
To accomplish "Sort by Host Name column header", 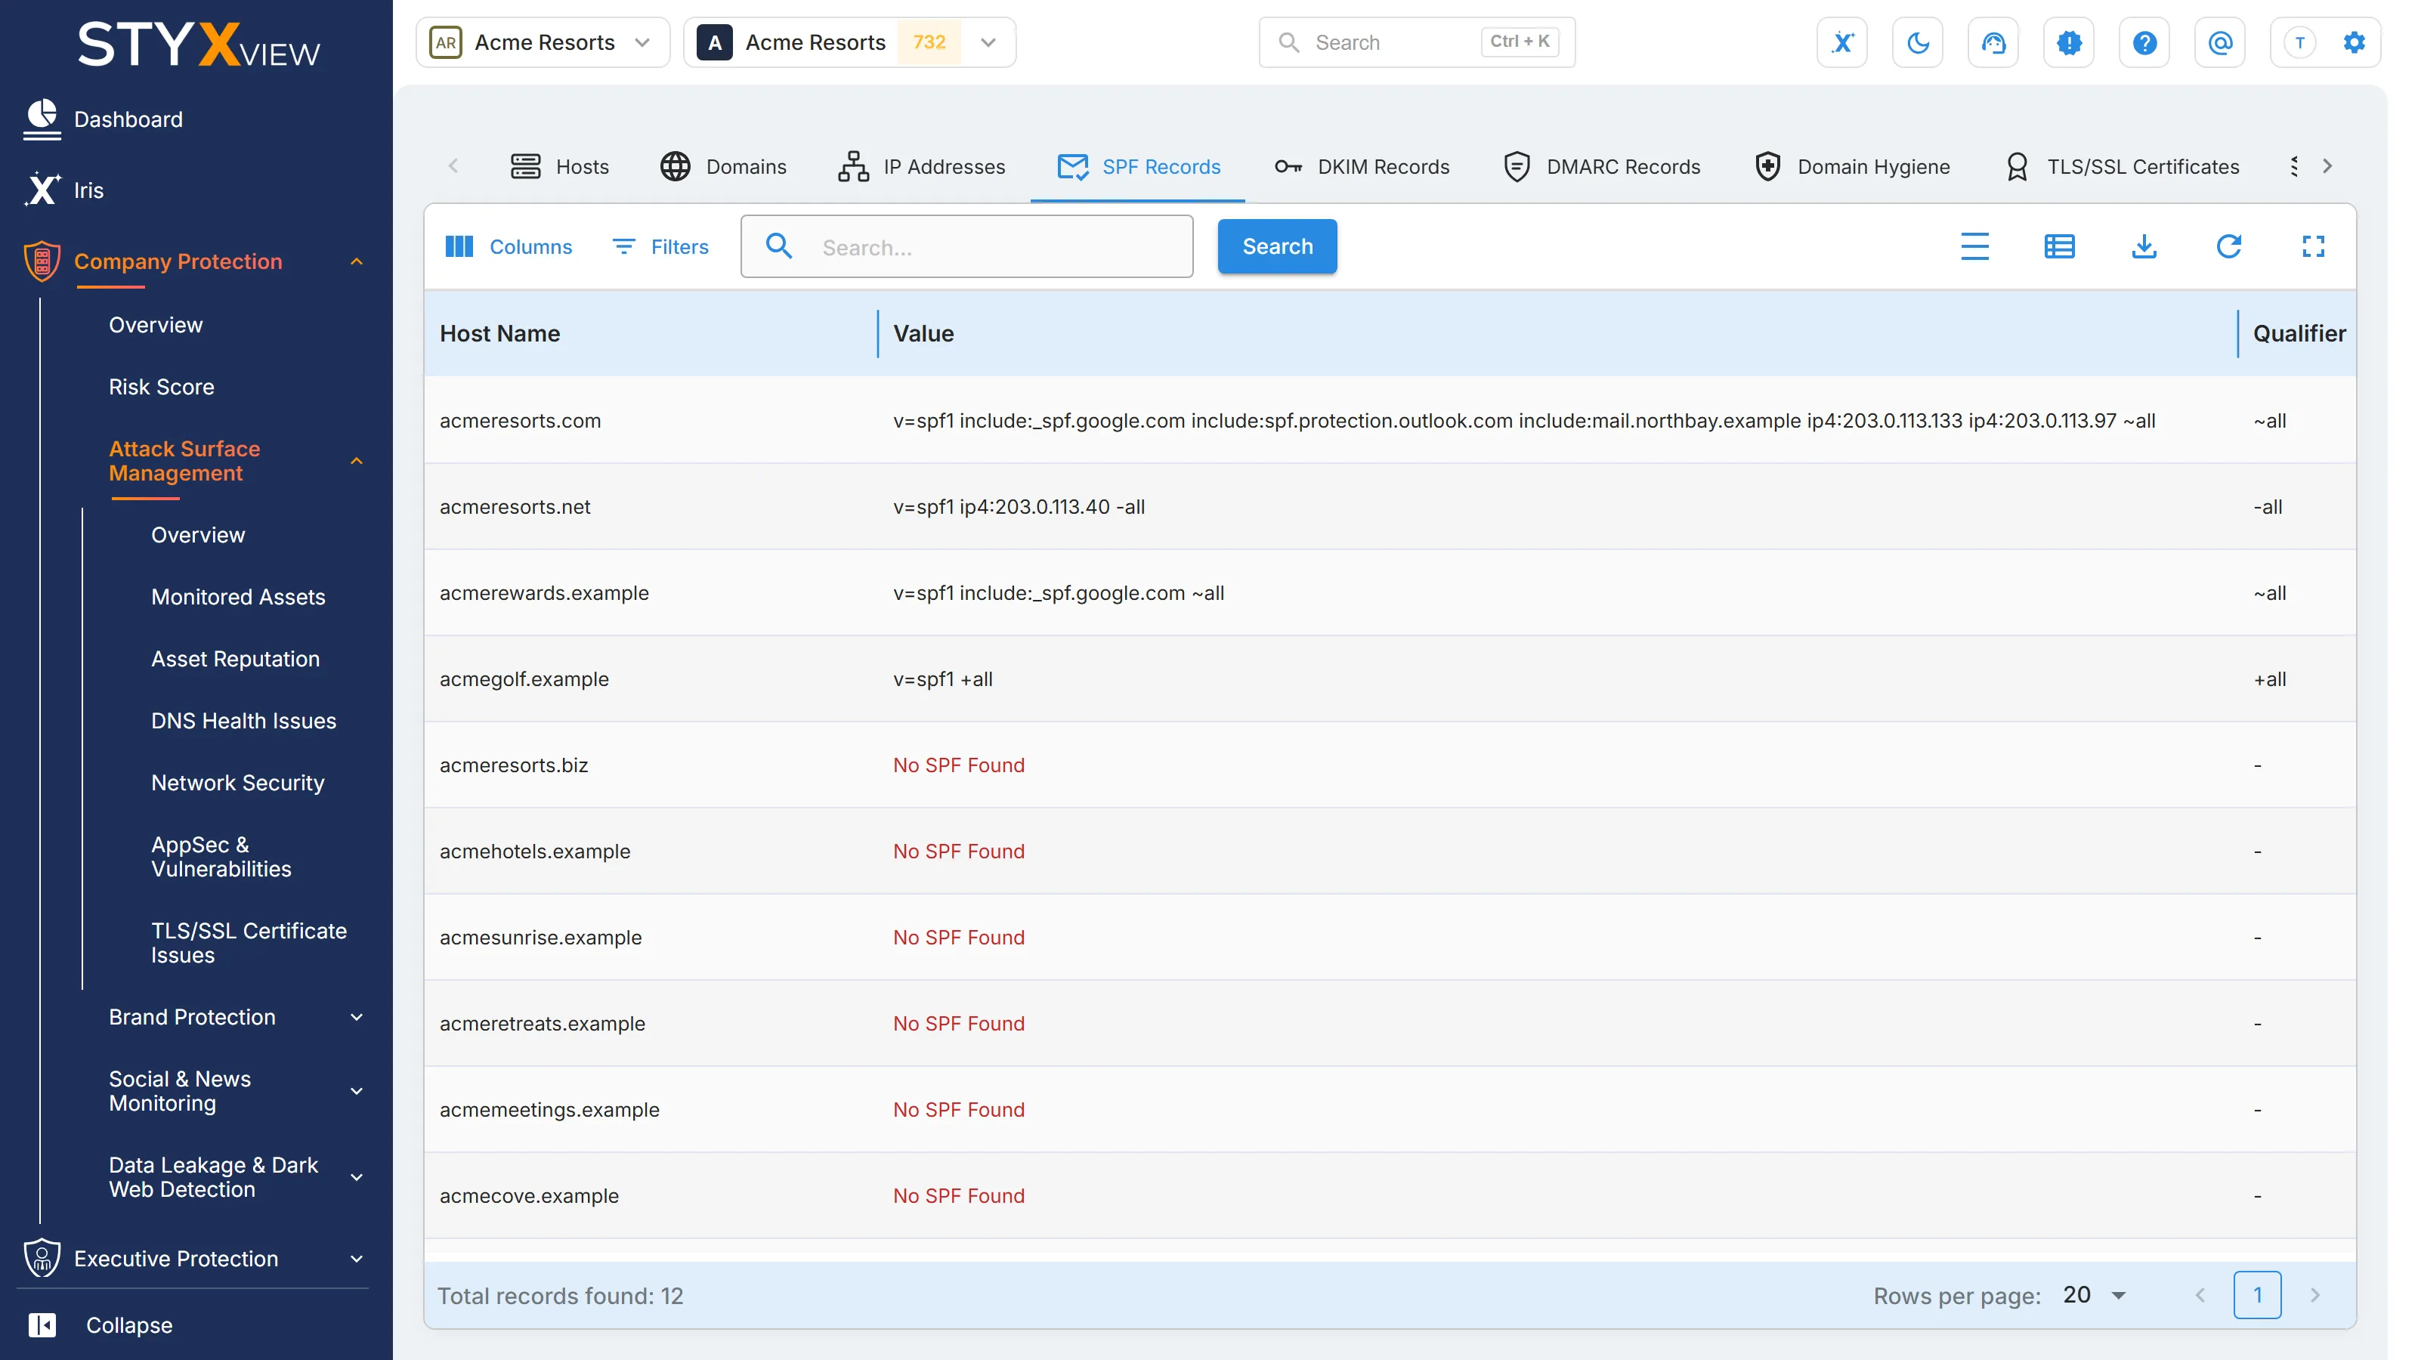I will [x=499, y=333].
